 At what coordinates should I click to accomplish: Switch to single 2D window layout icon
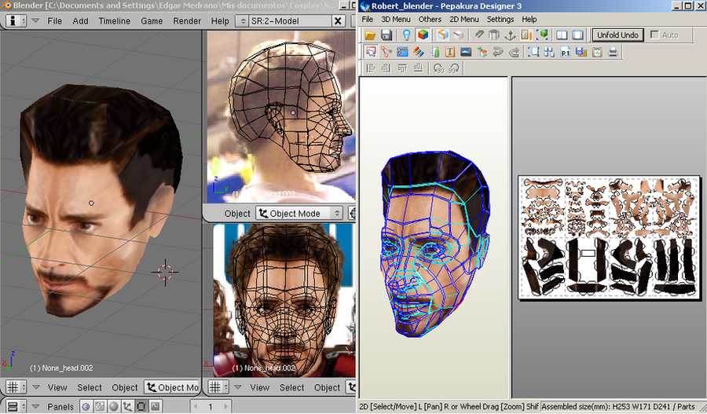(x=577, y=35)
